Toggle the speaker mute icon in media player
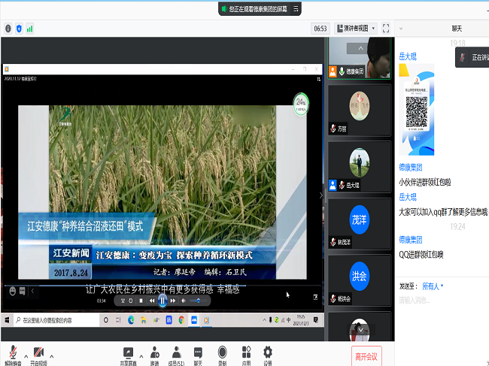This screenshot has height=366, width=489. (184, 301)
